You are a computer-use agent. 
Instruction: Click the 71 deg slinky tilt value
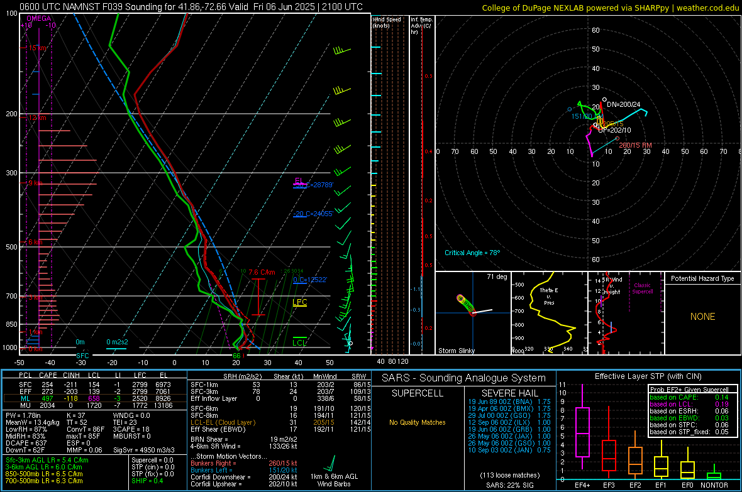(x=497, y=276)
